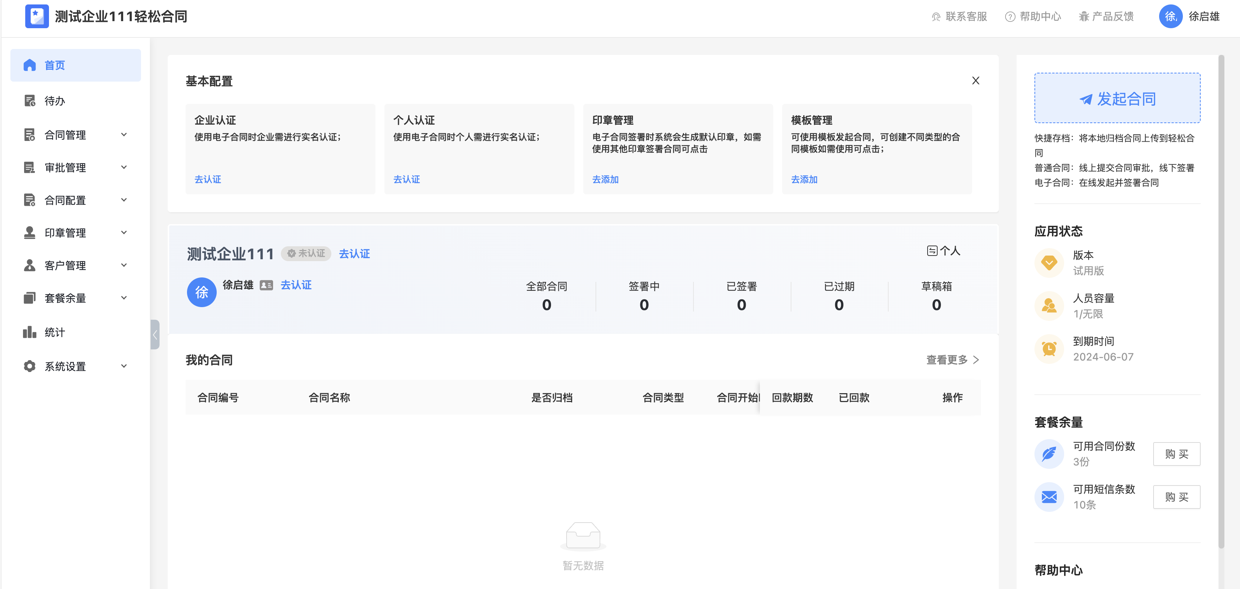Click the 签署中 count
Image resolution: width=1240 pixels, height=589 pixels.
point(644,305)
